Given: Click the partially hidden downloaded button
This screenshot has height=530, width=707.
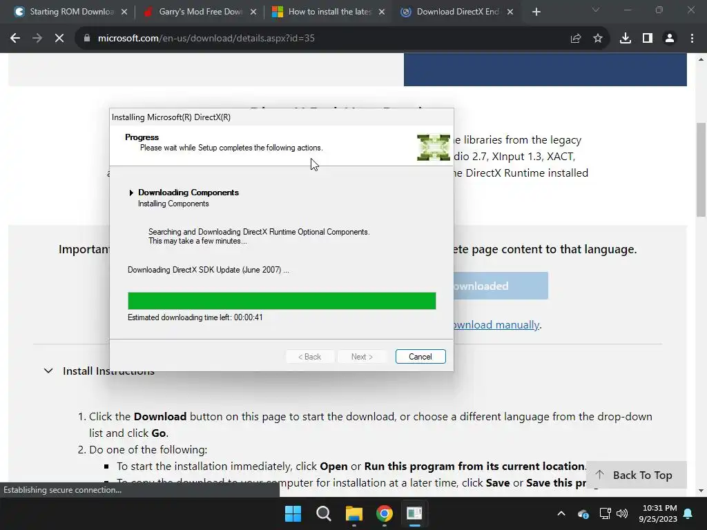Looking at the screenshot, I should [501, 286].
